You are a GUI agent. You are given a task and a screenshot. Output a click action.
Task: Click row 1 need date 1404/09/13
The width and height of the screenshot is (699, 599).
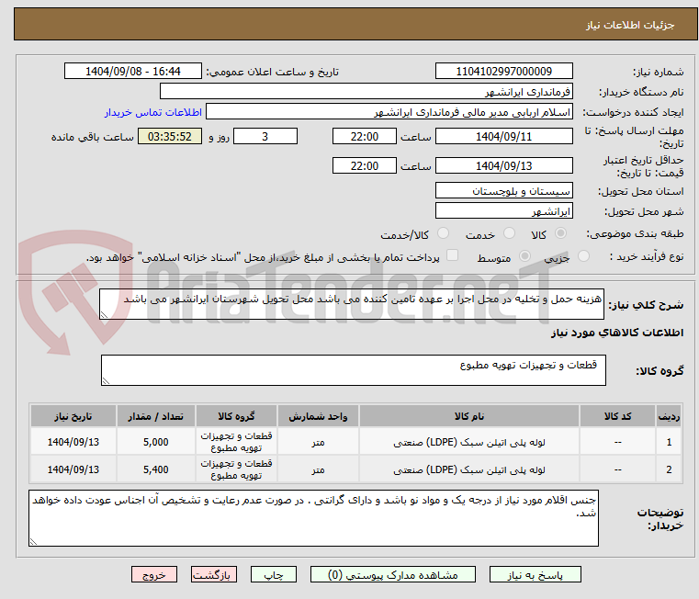[x=73, y=442]
